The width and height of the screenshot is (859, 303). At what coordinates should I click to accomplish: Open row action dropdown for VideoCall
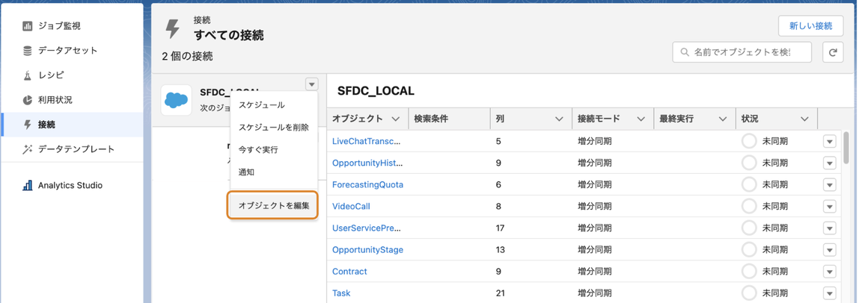point(829,207)
